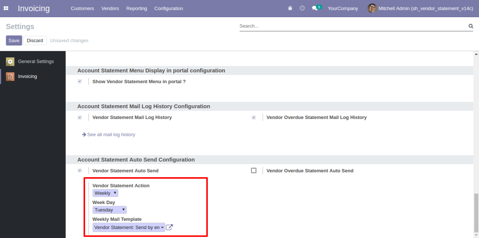Screen dimensions: 479x238
Task: Click the Search input field
Action: point(353,26)
